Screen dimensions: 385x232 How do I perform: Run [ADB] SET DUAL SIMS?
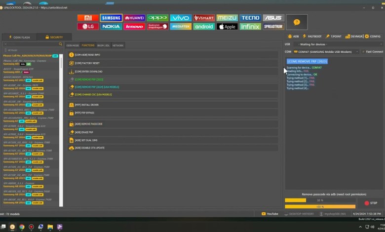click(173, 140)
